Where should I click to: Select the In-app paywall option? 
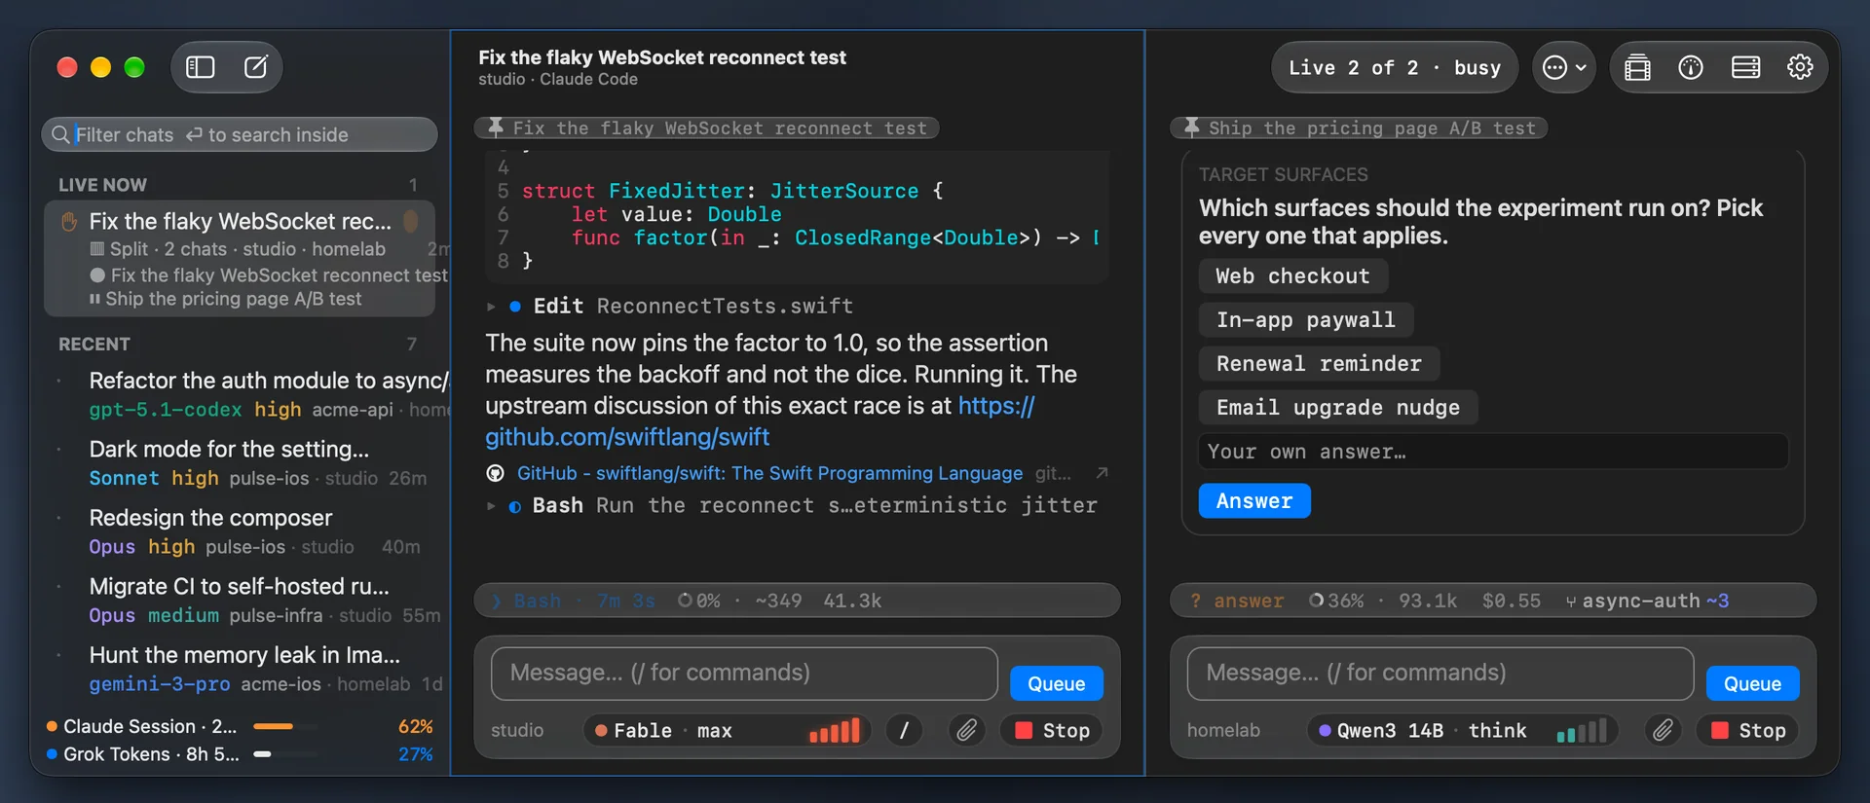[1305, 320]
